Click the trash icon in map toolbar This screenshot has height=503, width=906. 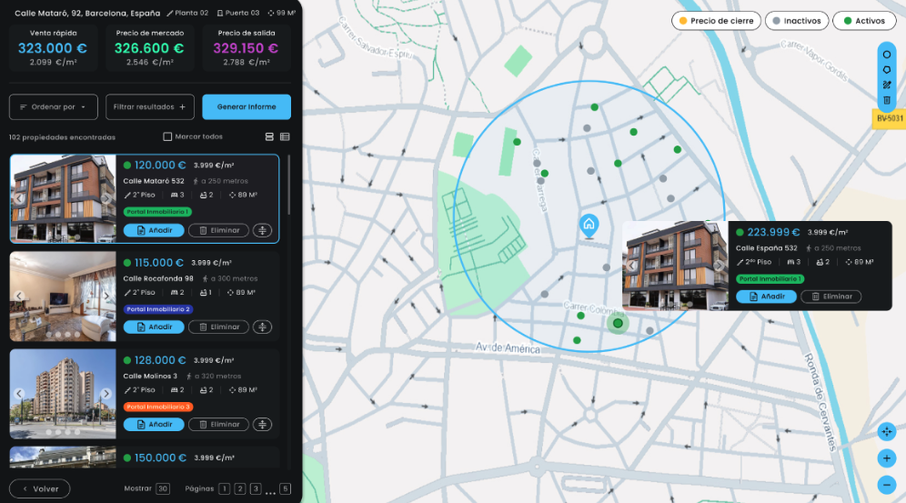[887, 100]
